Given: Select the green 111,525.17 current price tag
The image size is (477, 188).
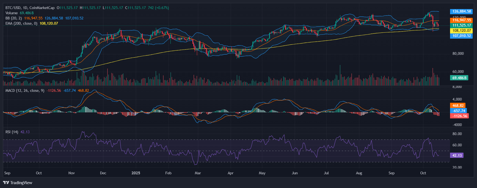Looking at the screenshot, I should 461,25.
